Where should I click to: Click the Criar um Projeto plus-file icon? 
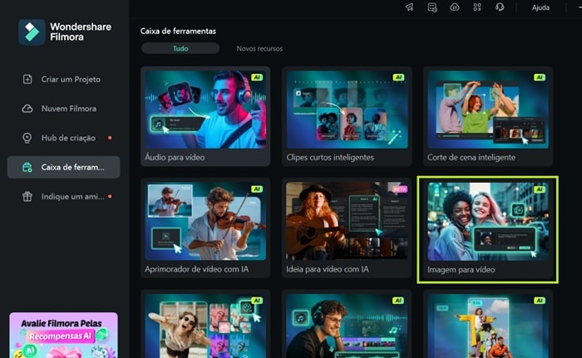coord(27,79)
